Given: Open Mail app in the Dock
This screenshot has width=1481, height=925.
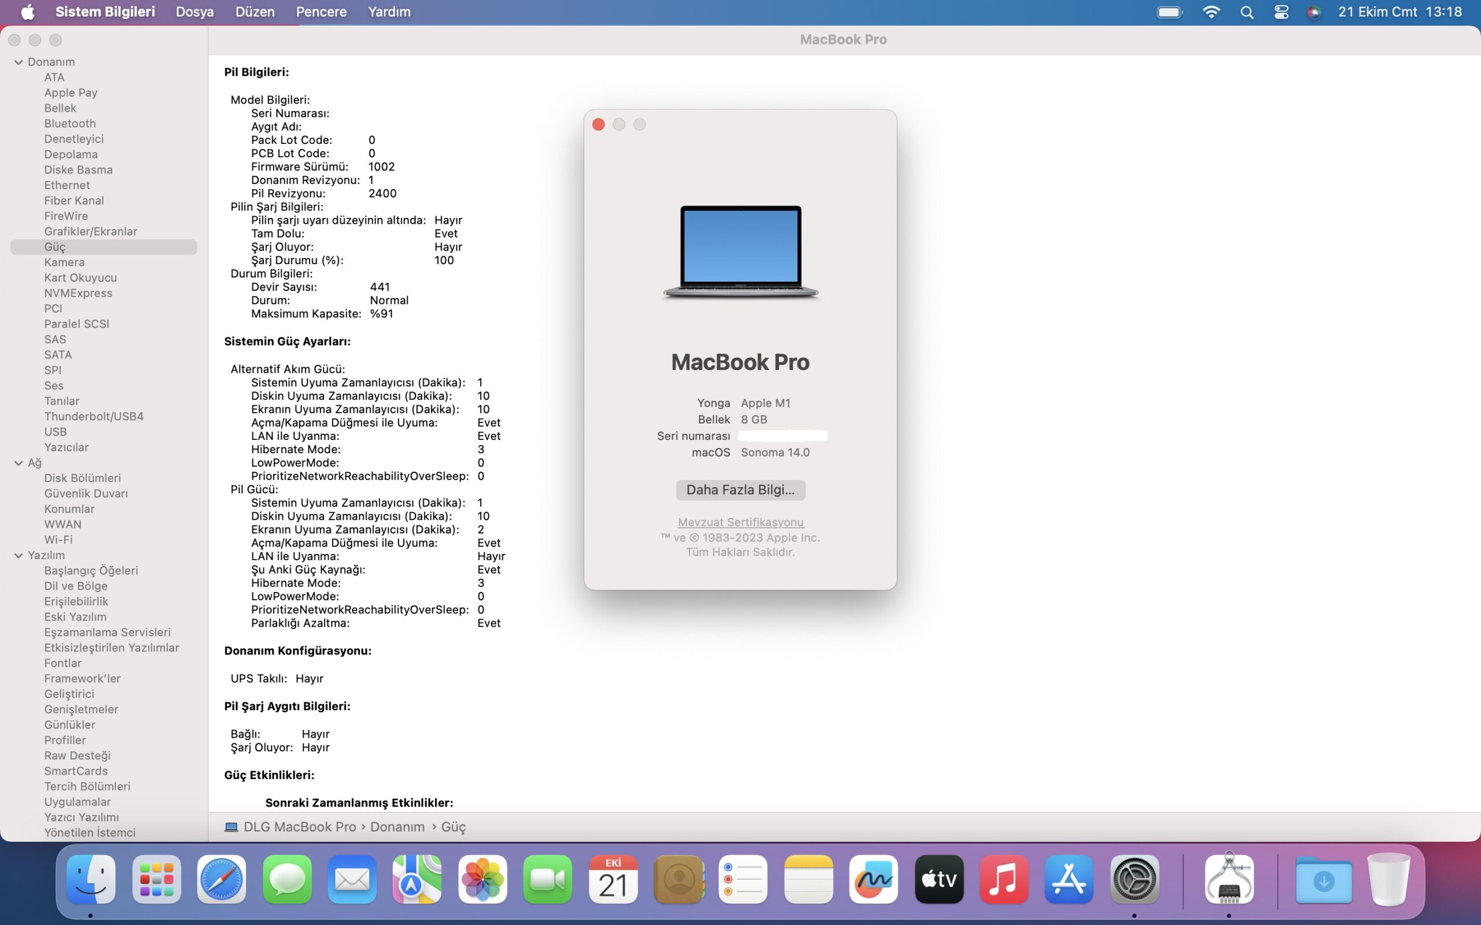Looking at the screenshot, I should coord(352,880).
